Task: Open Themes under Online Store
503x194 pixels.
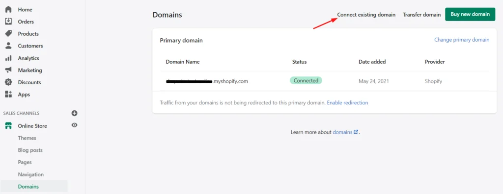Action: tap(27, 138)
